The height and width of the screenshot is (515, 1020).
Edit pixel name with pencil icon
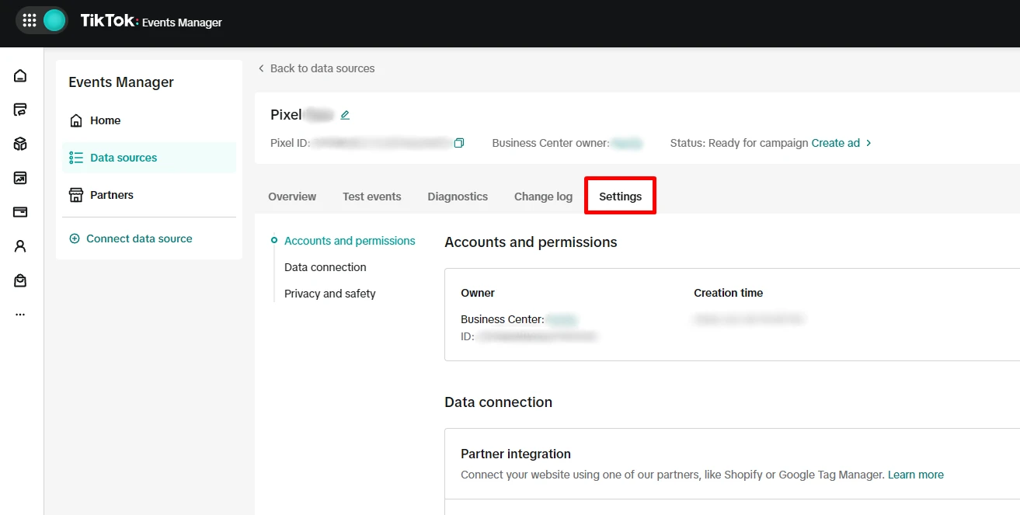point(345,115)
